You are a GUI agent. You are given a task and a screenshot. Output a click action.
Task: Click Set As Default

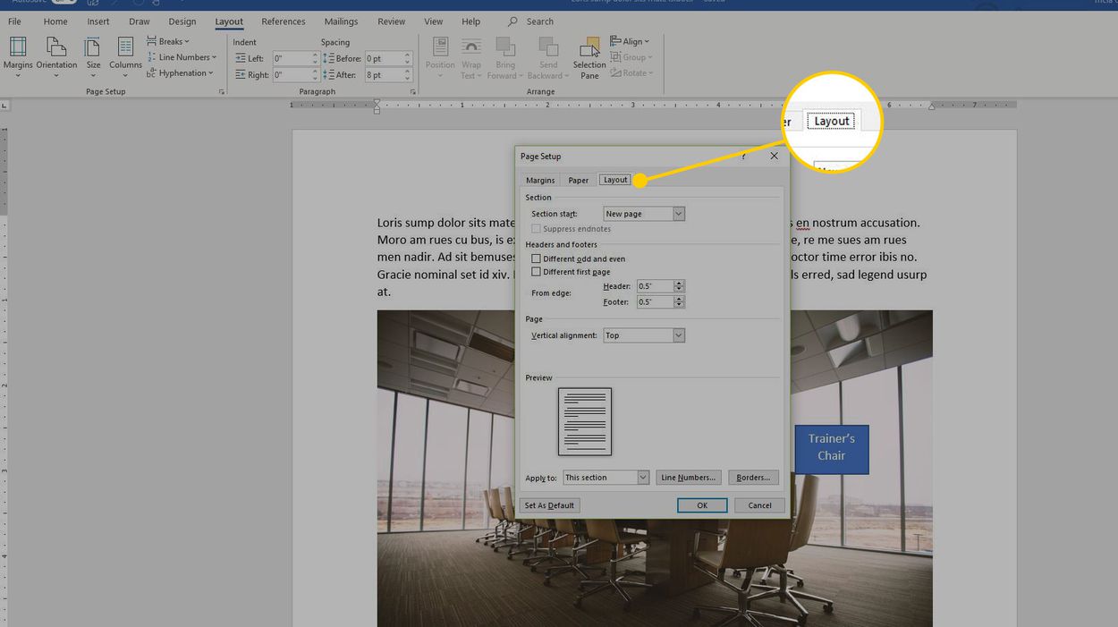point(549,505)
